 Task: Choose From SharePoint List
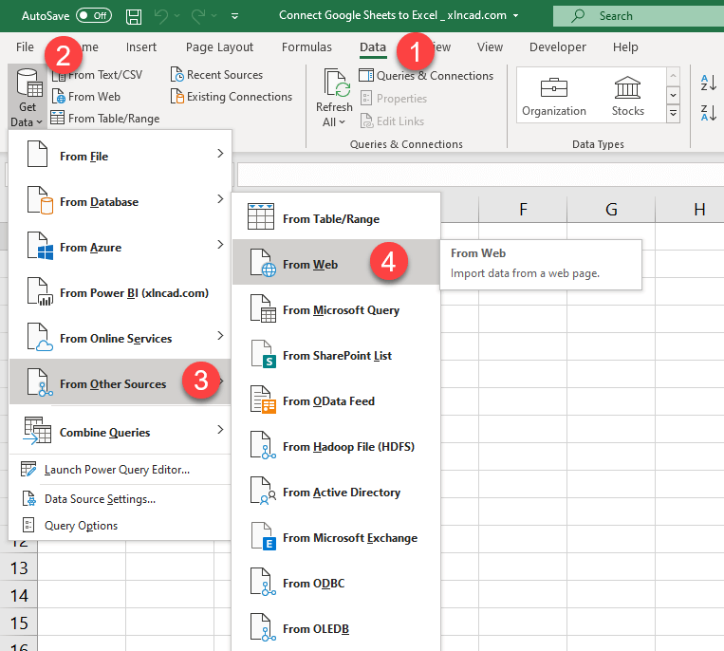pos(336,355)
